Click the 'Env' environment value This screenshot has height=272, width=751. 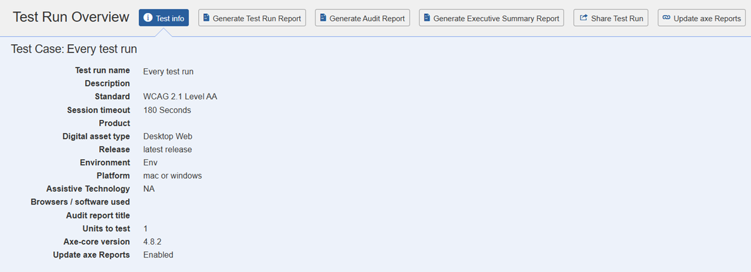150,163
